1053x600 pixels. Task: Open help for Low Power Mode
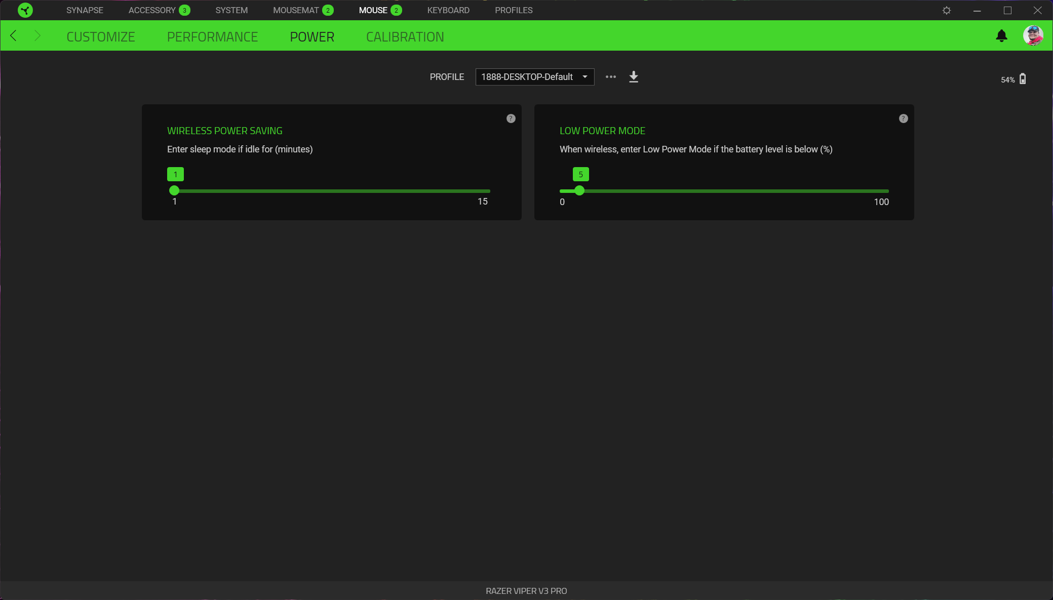[x=903, y=118]
